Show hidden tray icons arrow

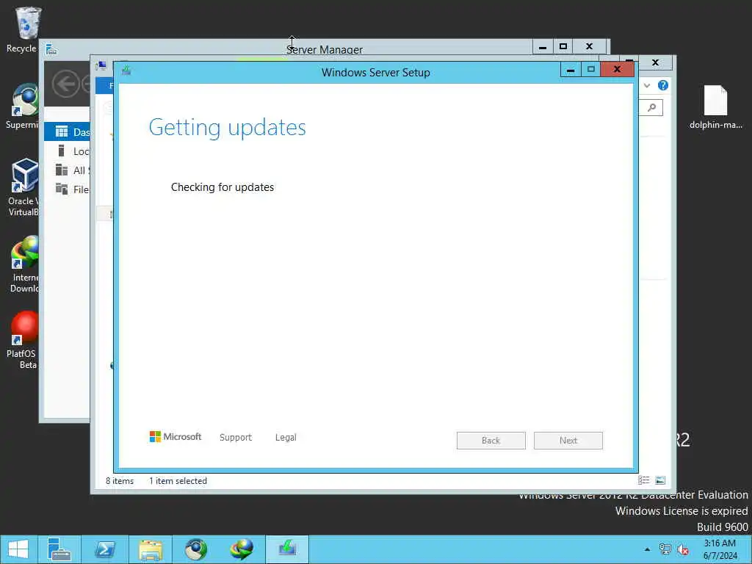click(x=647, y=549)
